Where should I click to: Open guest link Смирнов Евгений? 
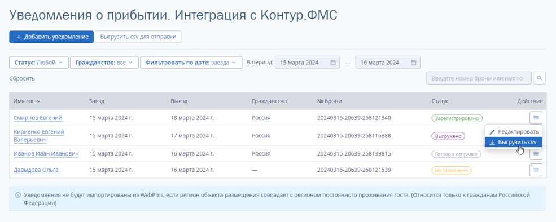(x=38, y=118)
